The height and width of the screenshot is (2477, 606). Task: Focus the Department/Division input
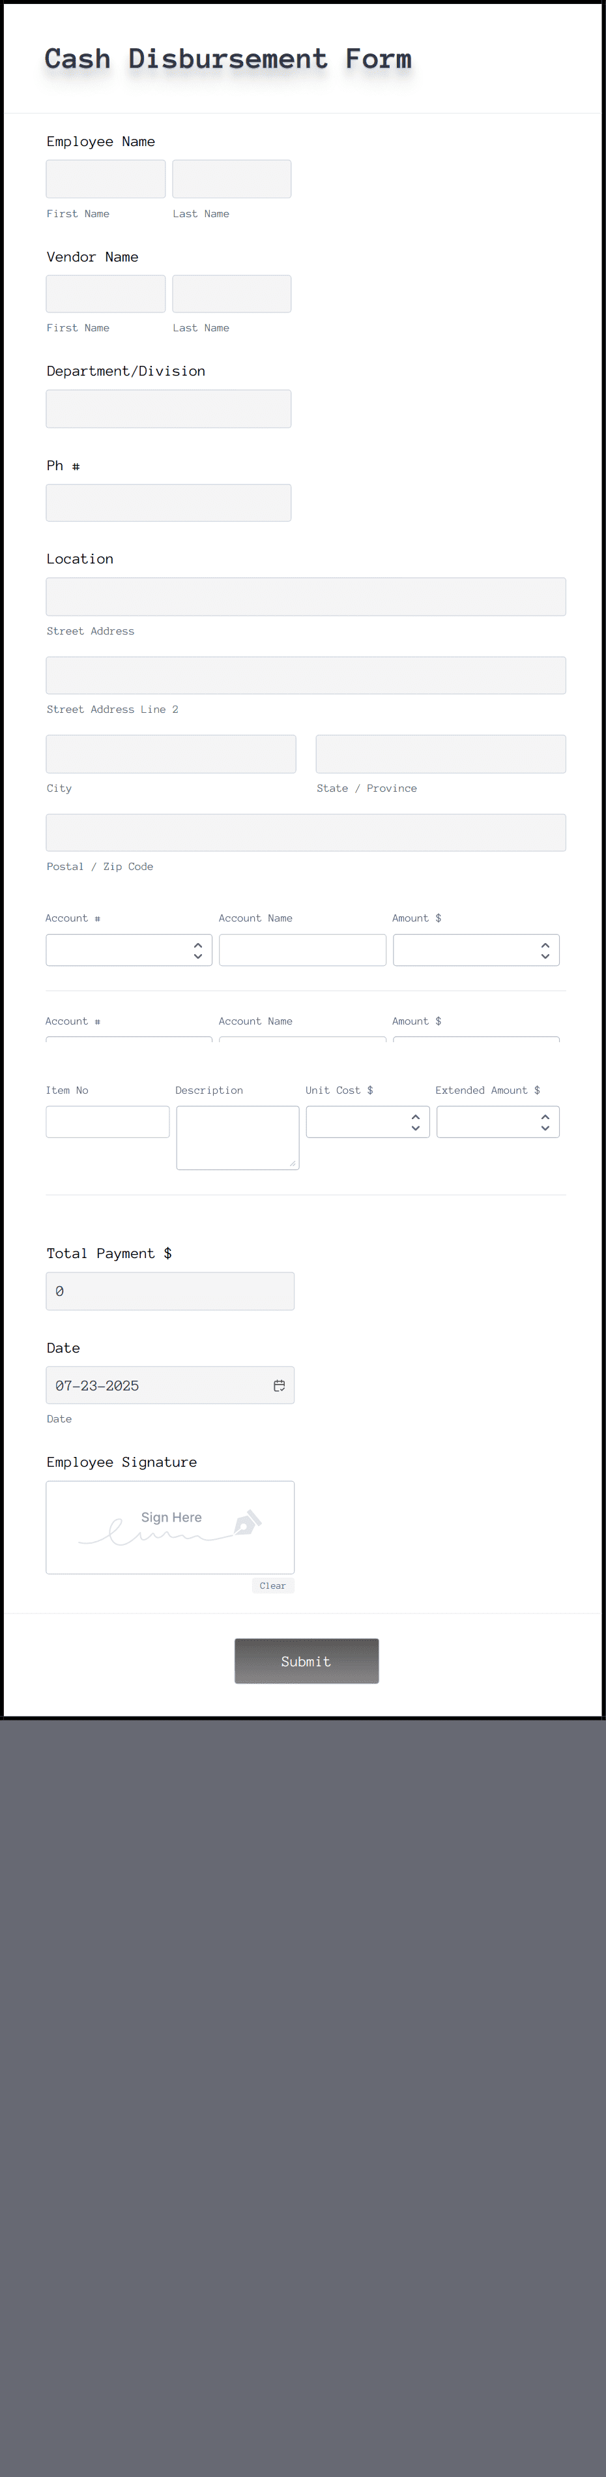point(169,409)
